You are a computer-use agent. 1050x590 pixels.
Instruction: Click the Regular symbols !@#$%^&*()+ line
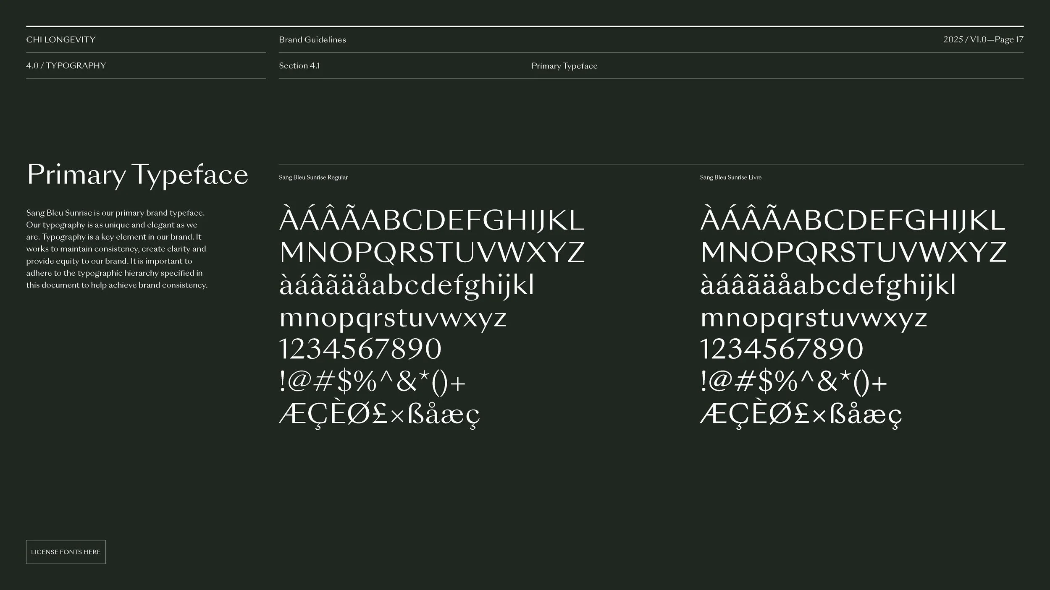[372, 383]
